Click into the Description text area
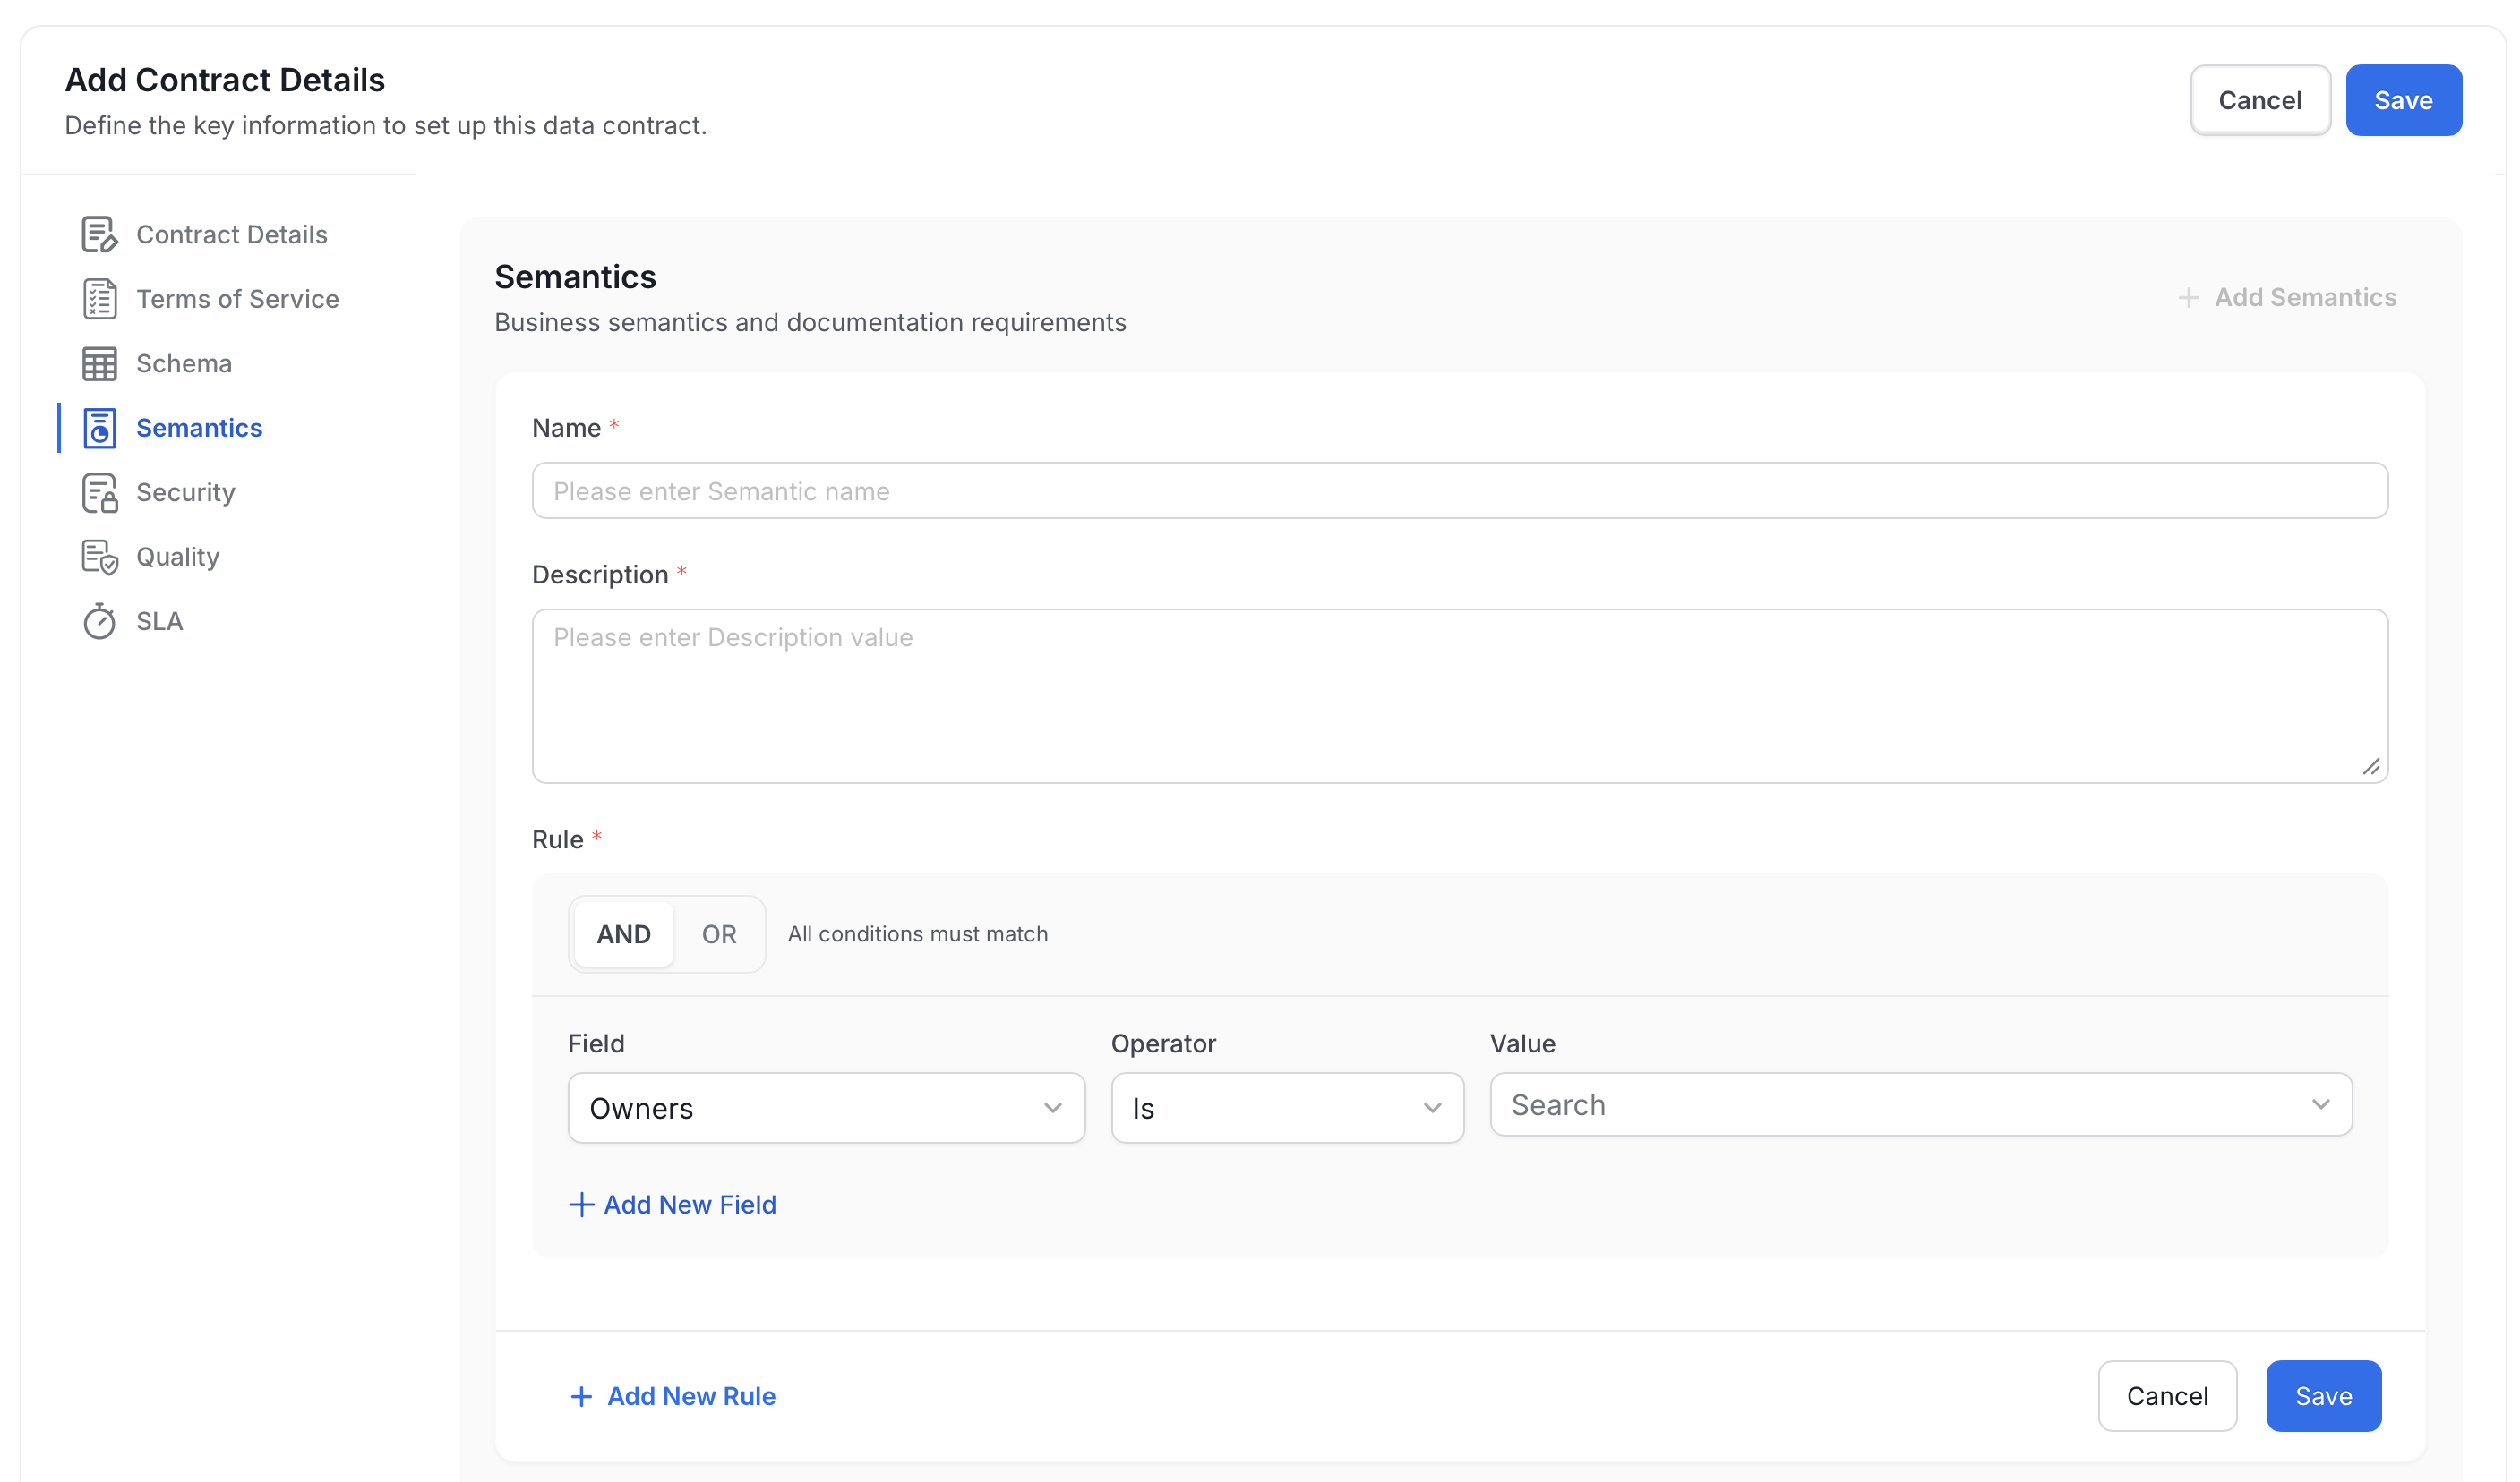This screenshot has width=2520, height=1482. (1460, 695)
